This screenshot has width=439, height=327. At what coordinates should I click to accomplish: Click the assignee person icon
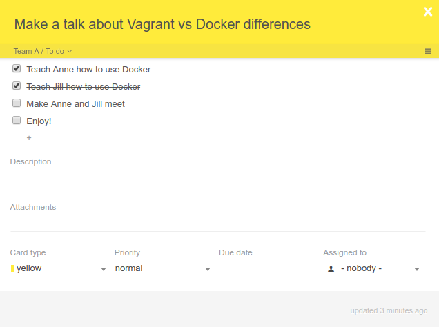point(331,268)
